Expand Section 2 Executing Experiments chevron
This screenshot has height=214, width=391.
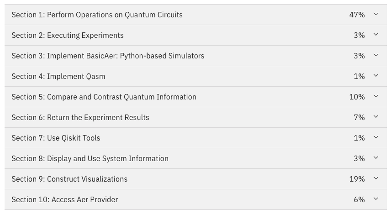(x=376, y=34)
